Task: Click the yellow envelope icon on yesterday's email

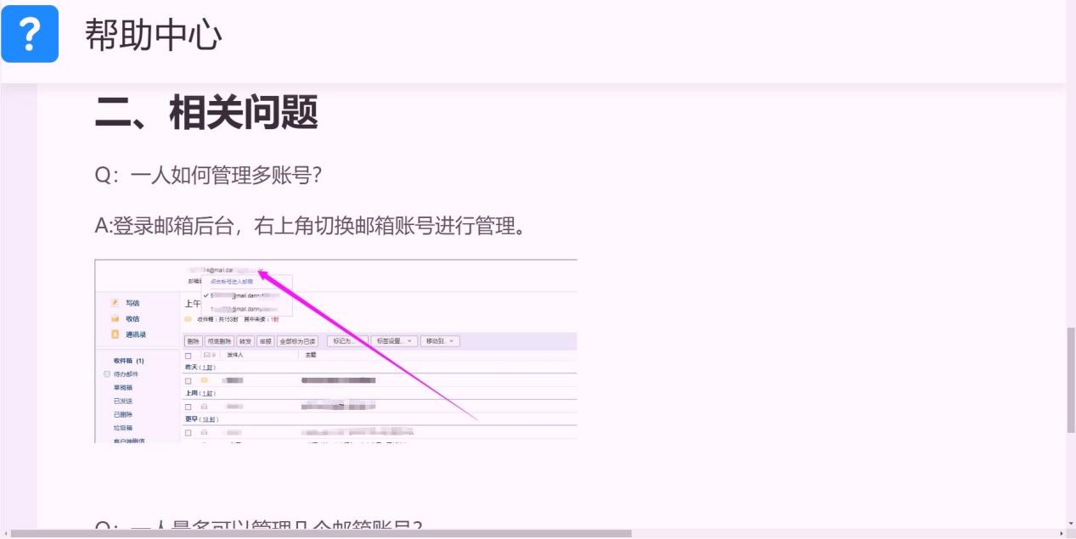Action: [x=204, y=380]
